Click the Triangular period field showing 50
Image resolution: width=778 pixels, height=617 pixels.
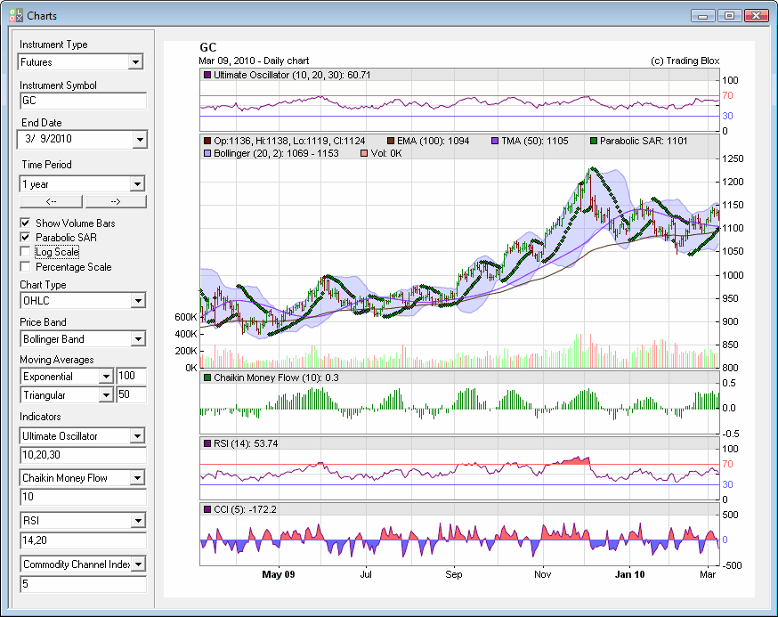pyautogui.click(x=131, y=394)
